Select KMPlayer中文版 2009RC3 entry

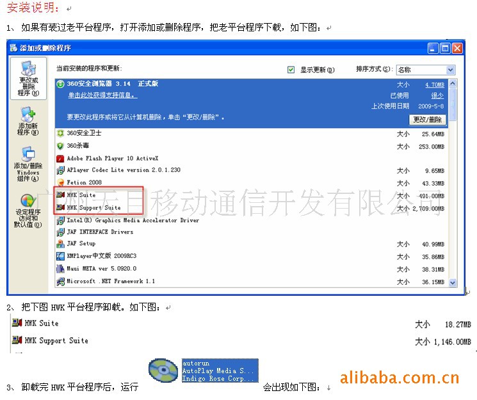[102, 256]
